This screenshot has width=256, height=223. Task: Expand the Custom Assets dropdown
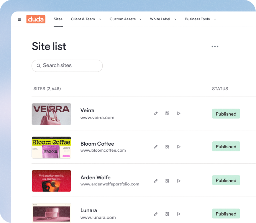click(x=125, y=19)
